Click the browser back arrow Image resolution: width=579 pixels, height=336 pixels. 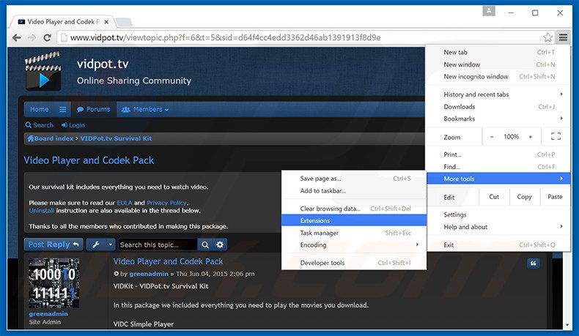pyautogui.click(x=16, y=37)
